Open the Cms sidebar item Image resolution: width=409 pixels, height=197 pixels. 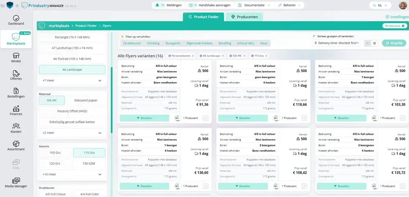point(16,164)
